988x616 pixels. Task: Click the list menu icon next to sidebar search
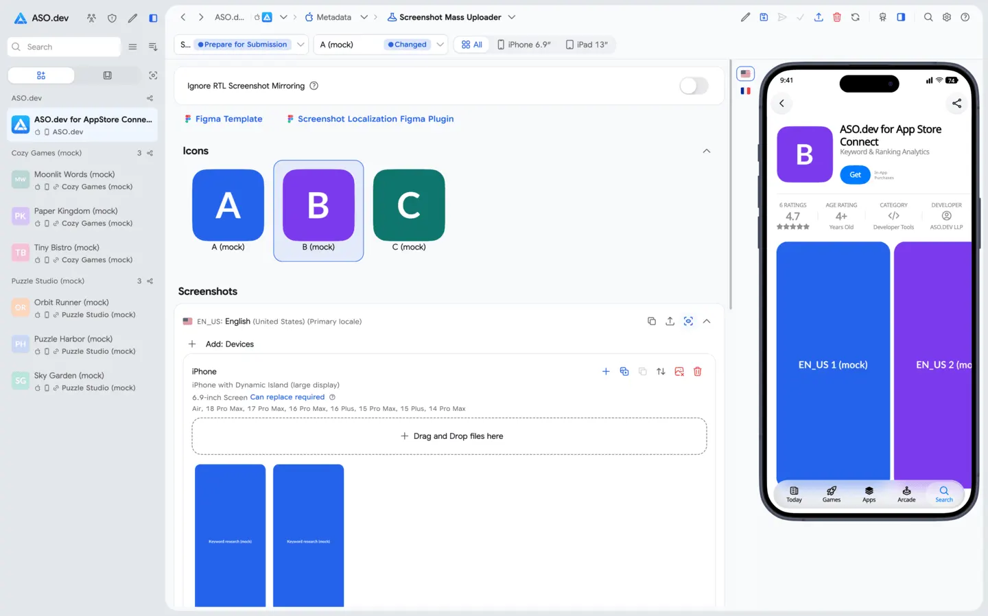[x=132, y=47]
